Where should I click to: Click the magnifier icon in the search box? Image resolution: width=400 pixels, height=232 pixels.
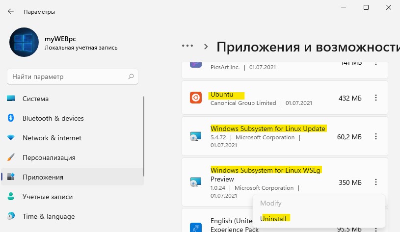pos(131,77)
